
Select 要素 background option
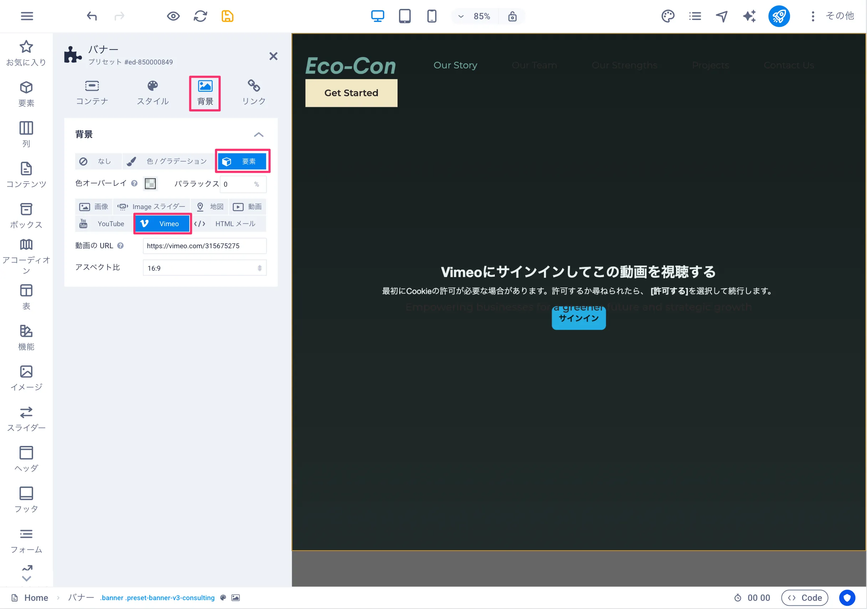(242, 161)
